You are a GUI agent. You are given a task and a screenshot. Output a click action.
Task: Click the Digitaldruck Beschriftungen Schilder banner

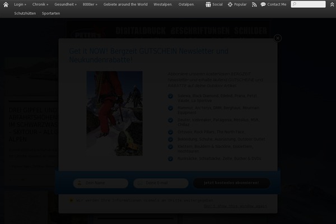tap(169, 30)
